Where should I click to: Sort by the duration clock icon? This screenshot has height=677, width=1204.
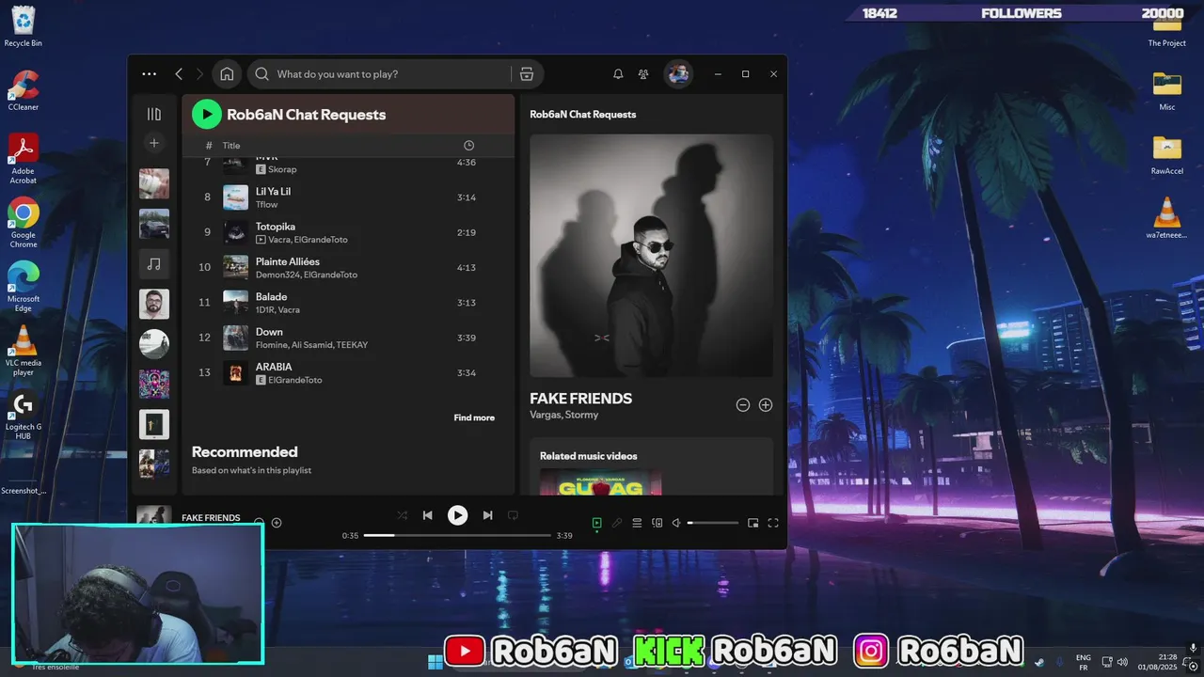[x=468, y=146]
